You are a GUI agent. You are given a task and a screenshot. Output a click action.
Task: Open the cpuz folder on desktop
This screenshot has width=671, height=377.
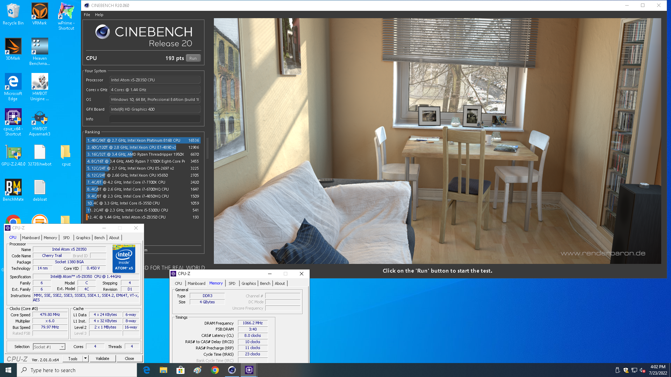point(66,155)
